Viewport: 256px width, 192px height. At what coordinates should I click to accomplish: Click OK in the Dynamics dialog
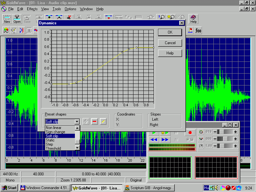[x=170, y=32]
